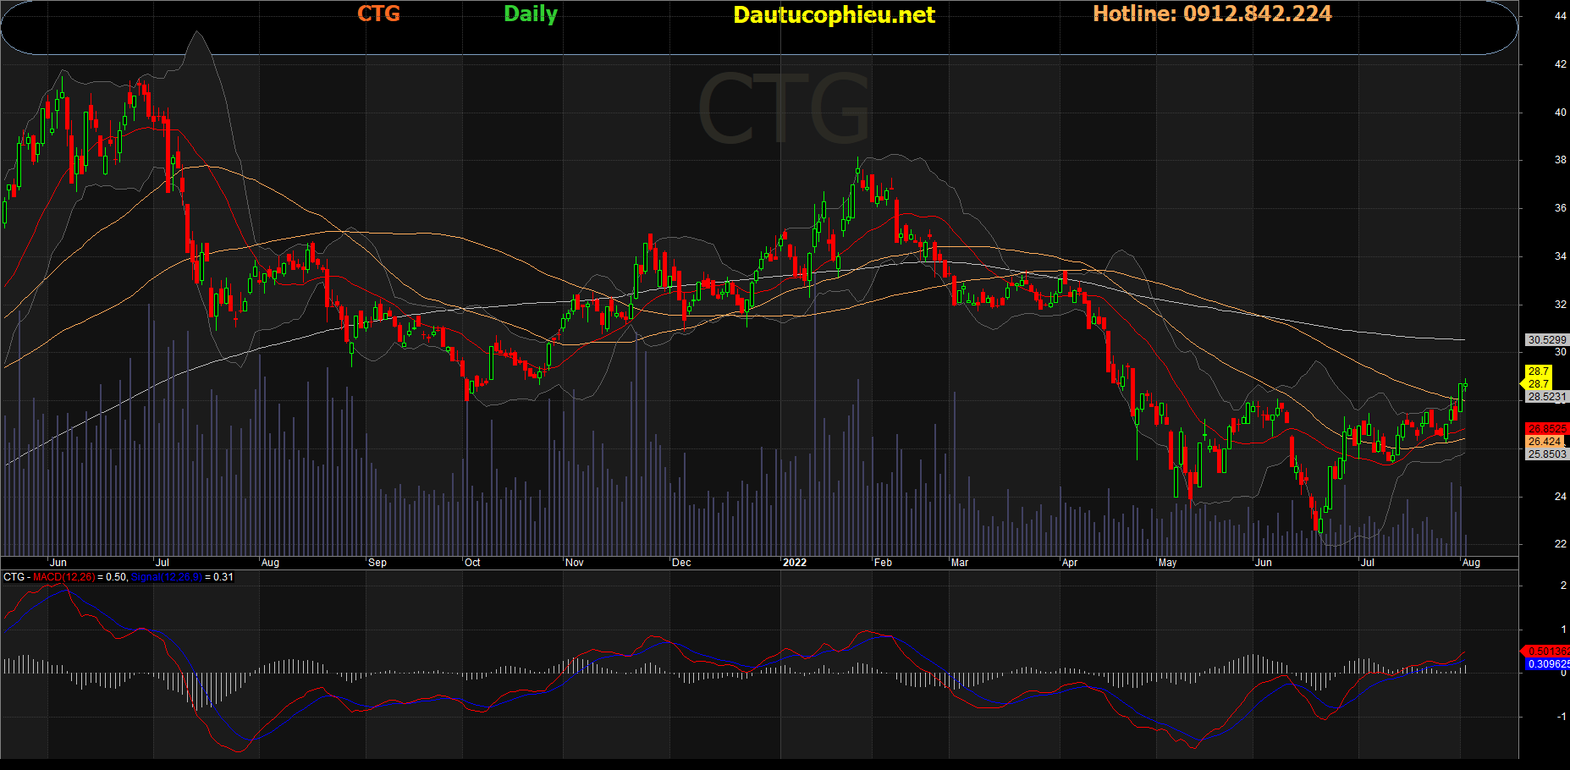Click the orange 26.424 price tag
This screenshot has height=770, width=1570.
pyautogui.click(x=1545, y=442)
